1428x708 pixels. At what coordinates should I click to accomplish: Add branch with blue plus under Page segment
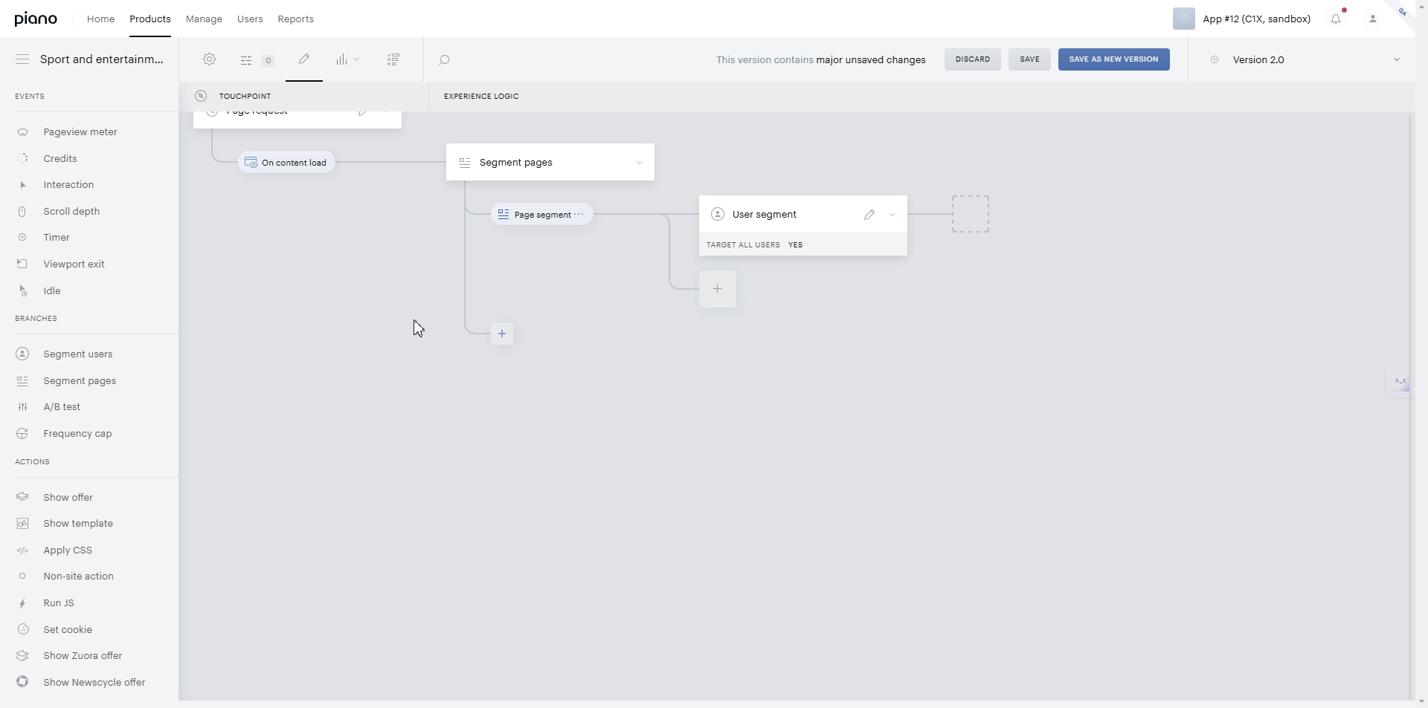coord(502,334)
